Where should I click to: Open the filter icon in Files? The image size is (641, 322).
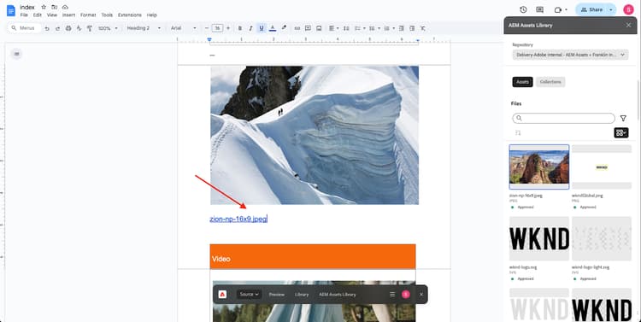[x=623, y=118]
